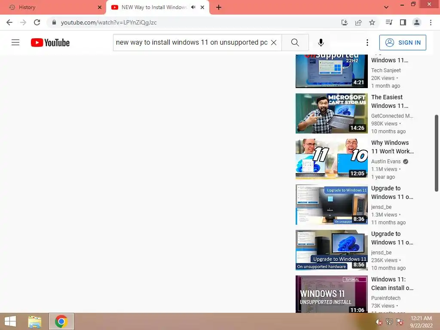This screenshot has height=330, width=440.
Task: Open File Explorer from the taskbar
Action: click(x=35, y=321)
